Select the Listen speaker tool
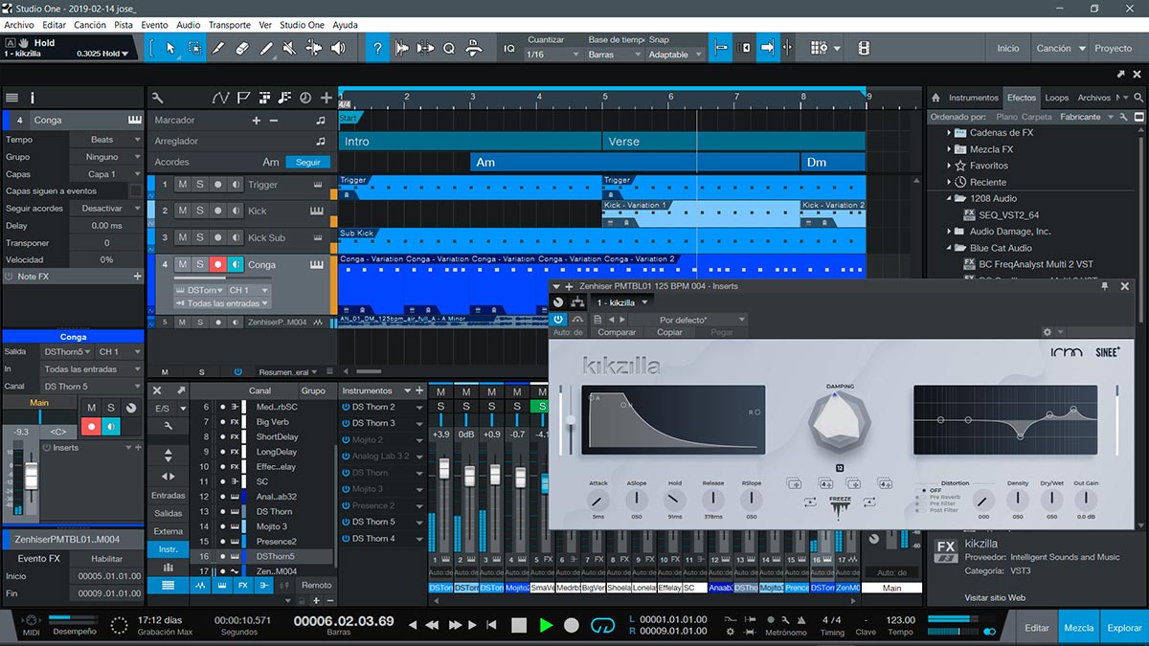Screen dimensions: 1149x646 pos(338,48)
